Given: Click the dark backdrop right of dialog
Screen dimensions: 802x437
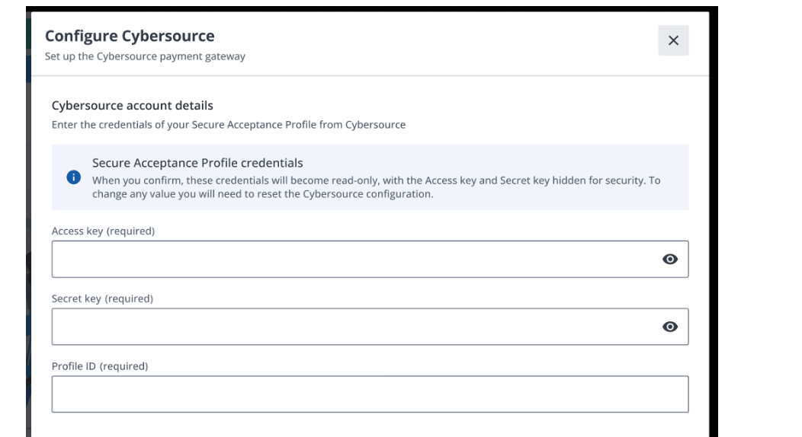Looking at the screenshot, I should [714, 228].
